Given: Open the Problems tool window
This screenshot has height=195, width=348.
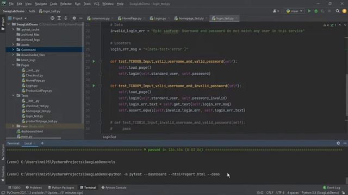Looking at the screenshot, I should click(34, 187).
